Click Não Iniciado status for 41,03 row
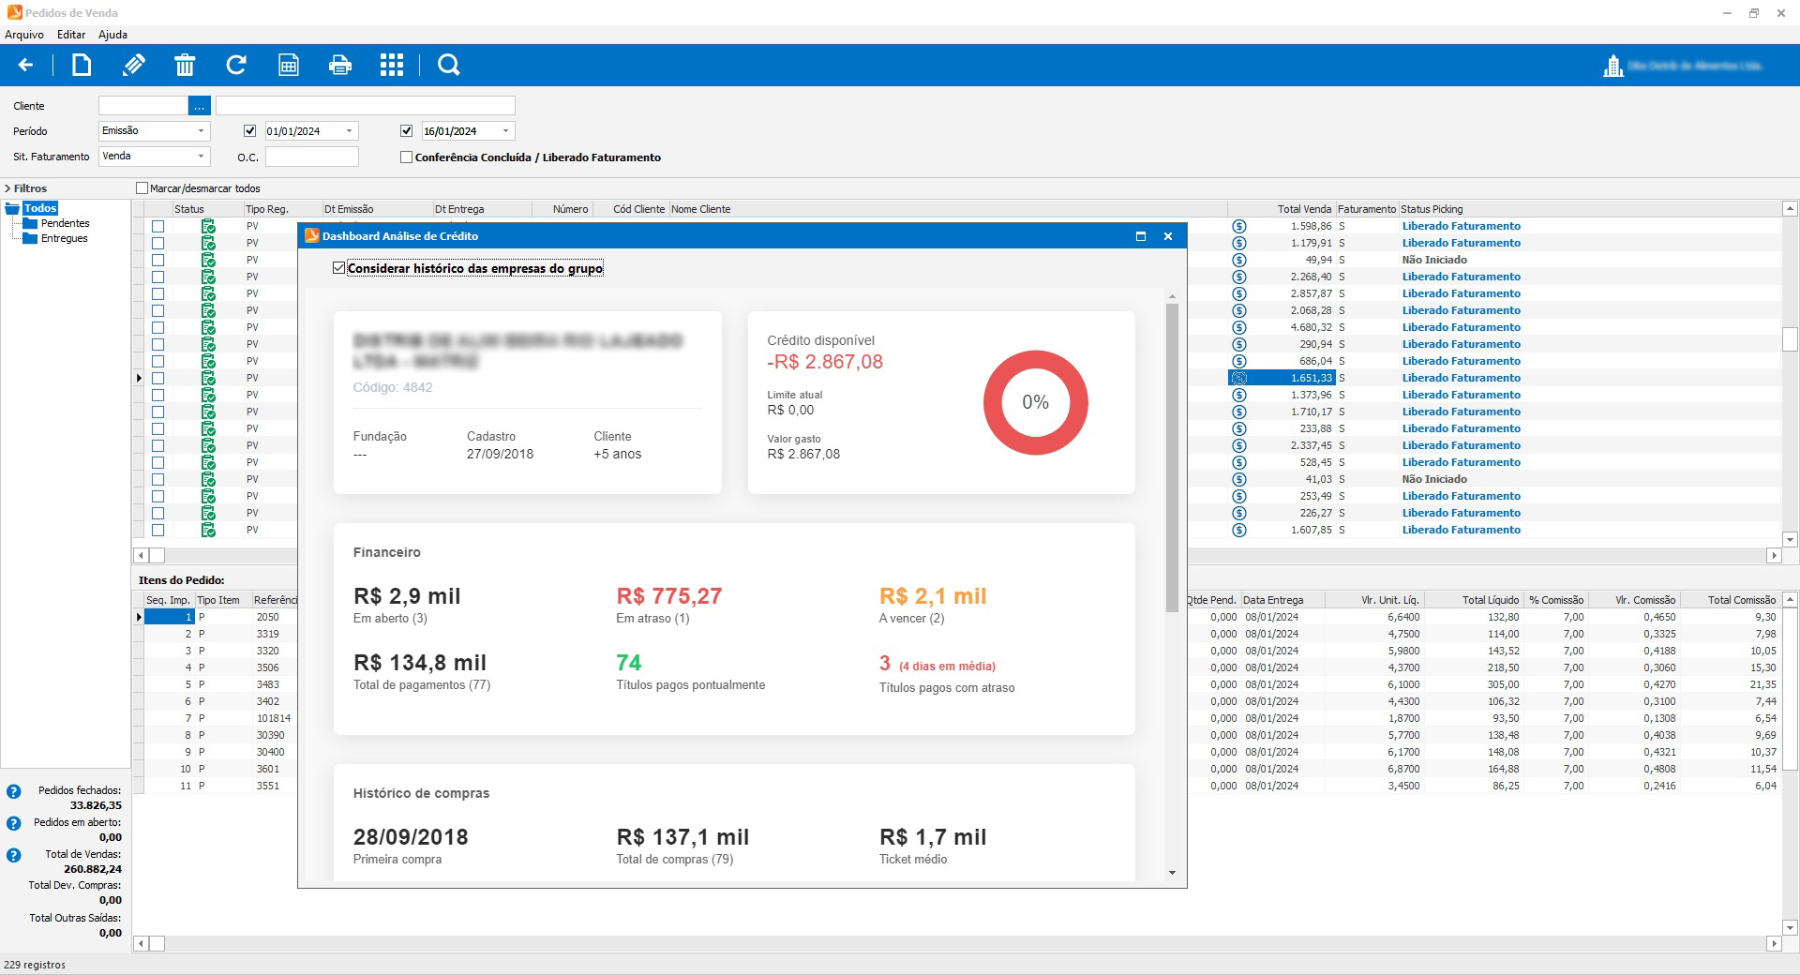This screenshot has height=975, width=1800. [1434, 479]
